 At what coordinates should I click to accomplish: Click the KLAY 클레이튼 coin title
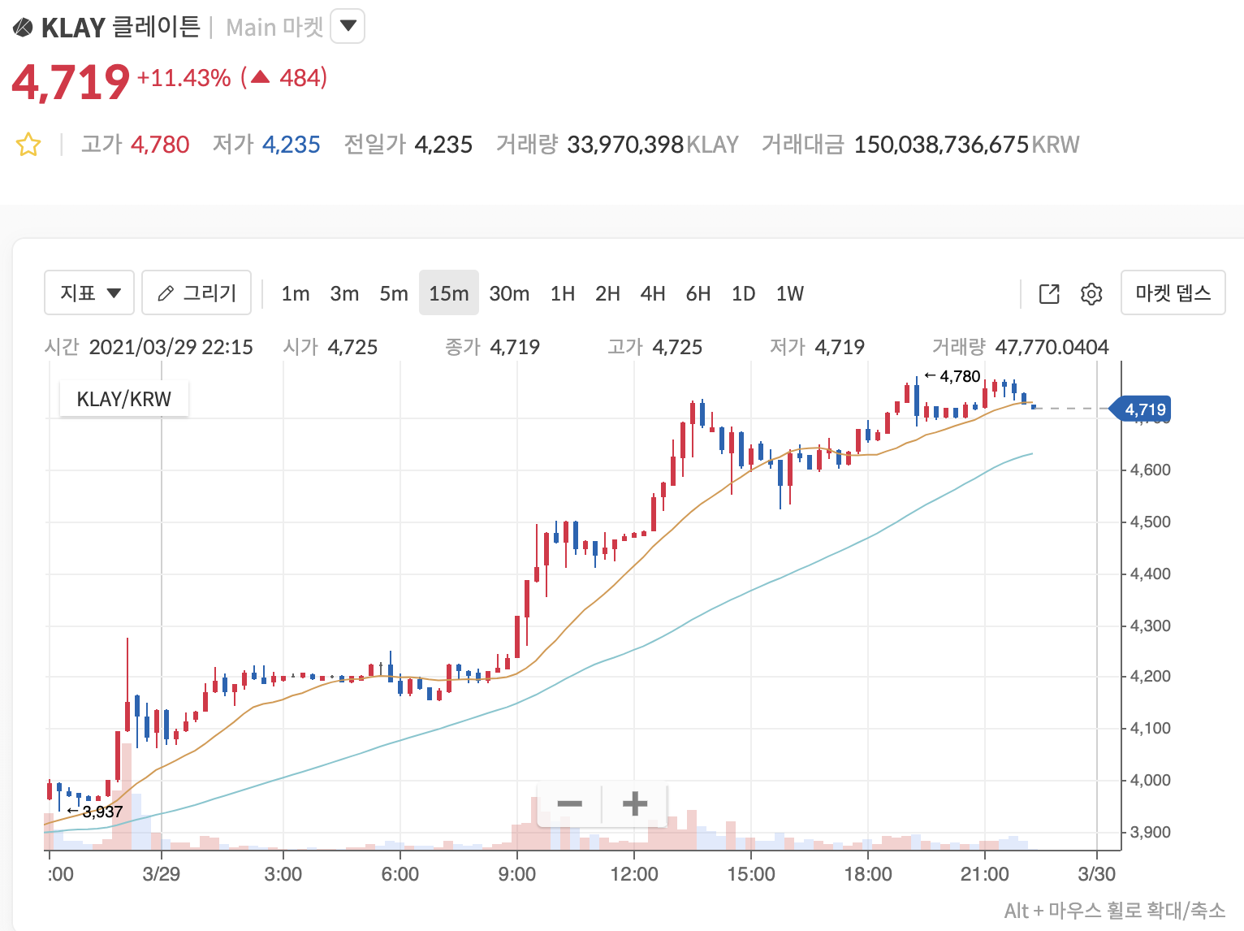tap(120, 27)
